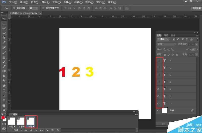This screenshot has height=133, width=202.
Task: Show text layer 4 visibility box
Action: point(159,82)
